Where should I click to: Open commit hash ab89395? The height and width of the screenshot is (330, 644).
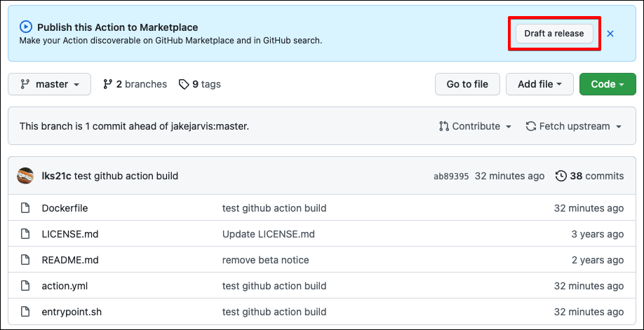coord(451,177)
